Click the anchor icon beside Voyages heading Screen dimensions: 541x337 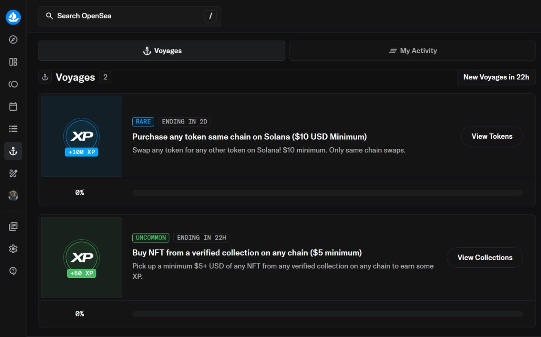(45, 77)
